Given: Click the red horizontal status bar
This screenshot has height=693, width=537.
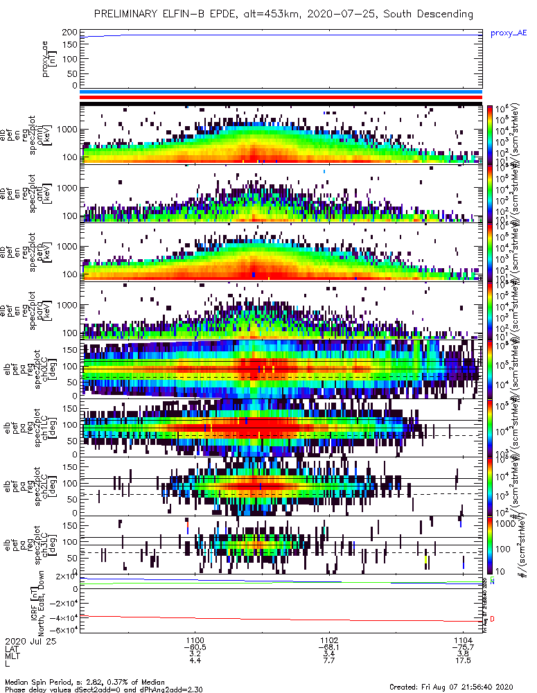Looking at the screenshot, I should point(281,98).
